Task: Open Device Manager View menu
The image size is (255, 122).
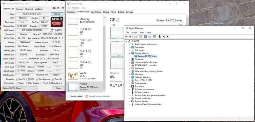Action: click(x=142, y=32)
